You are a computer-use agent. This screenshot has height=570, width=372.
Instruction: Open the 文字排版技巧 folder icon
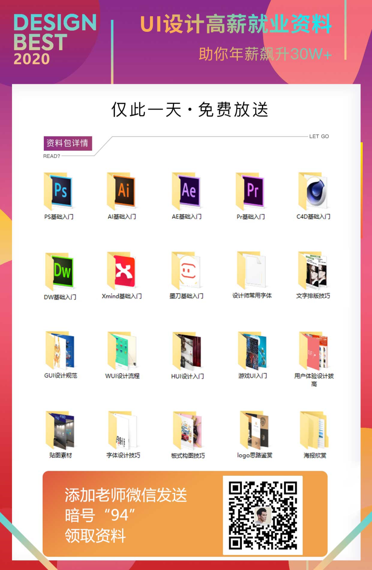(313, 270)
